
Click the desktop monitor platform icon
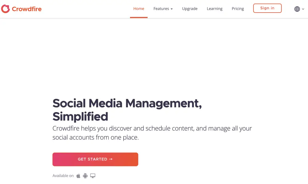93,176
